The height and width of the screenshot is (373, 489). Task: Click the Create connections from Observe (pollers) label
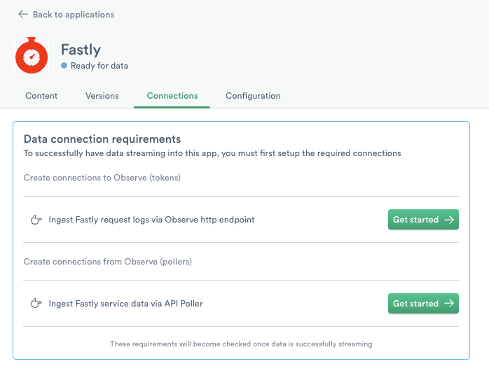pyautogui.click(x=107, y=262)
